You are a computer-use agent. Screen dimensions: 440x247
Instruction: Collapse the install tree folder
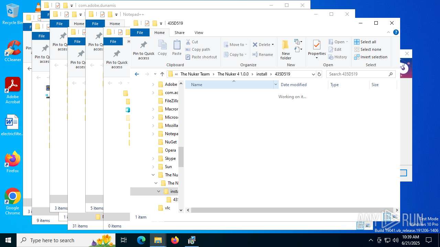tap(158, 191)
